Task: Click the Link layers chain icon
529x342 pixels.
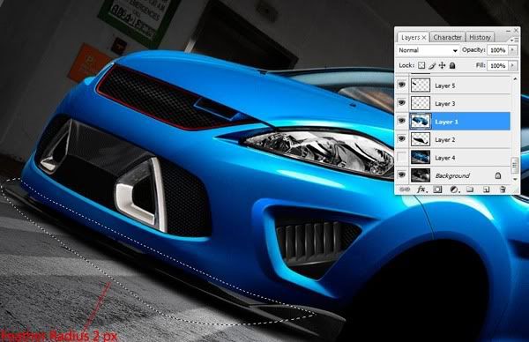Action: (404, 190)
